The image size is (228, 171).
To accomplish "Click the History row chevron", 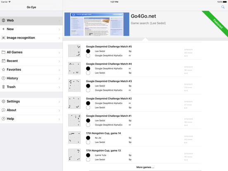I will 59,79.
